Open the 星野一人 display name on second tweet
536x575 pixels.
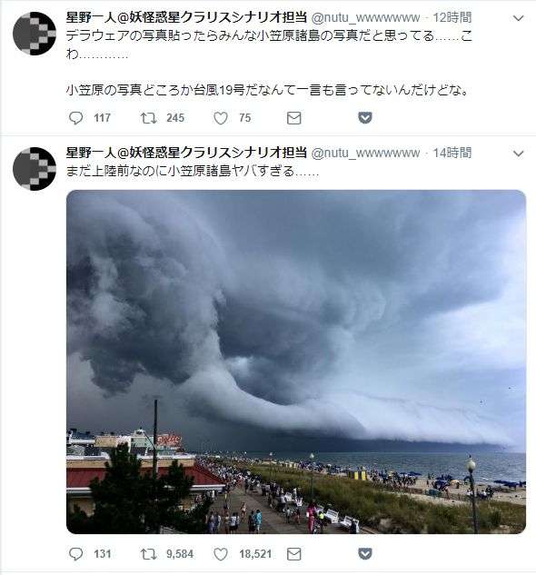tap(186, 153)
